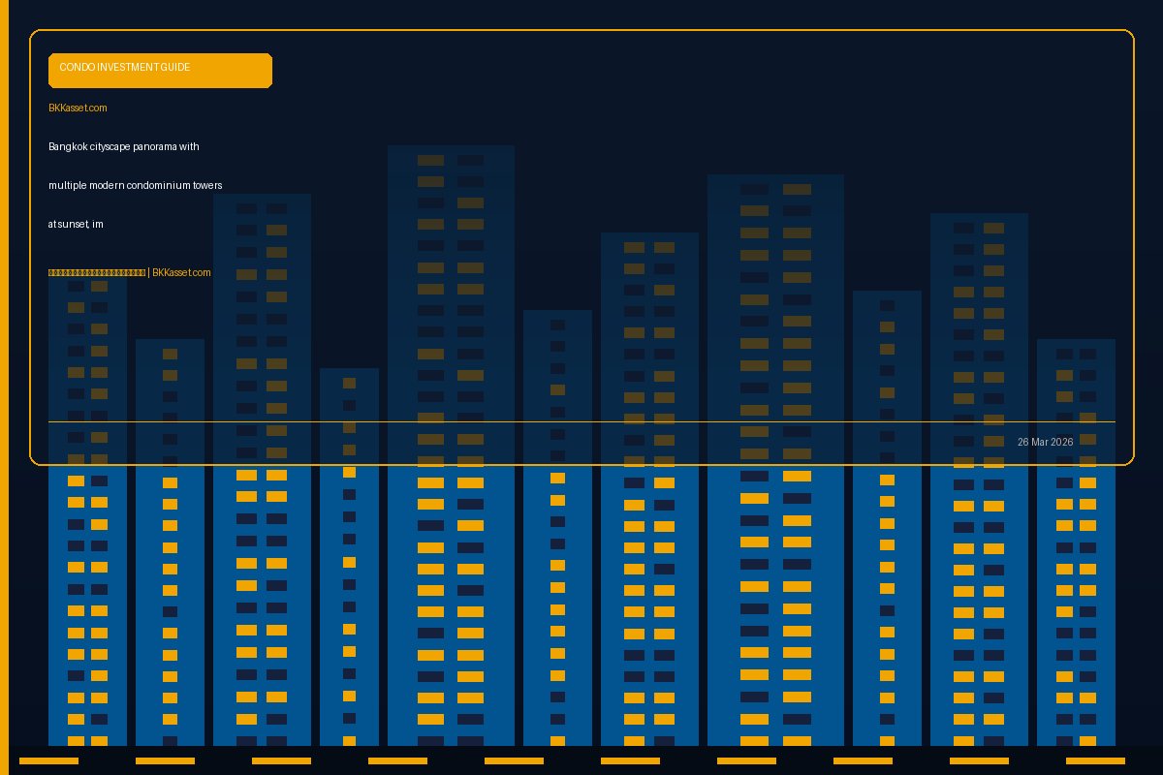This screenshot has height=775, width=1163.
Task: Click the orange vertical accent bar on the left edge
Action: (x=4, y=387)
